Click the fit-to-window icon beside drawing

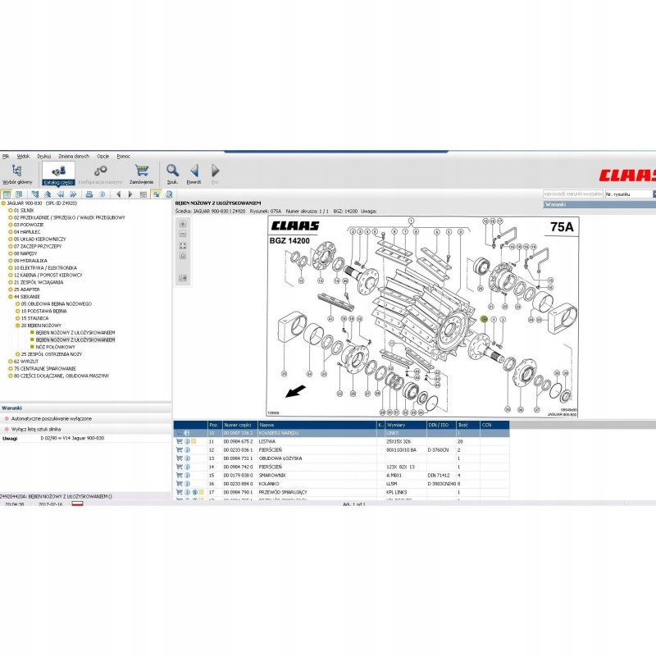pyautogui.click(x=183, y=245)
